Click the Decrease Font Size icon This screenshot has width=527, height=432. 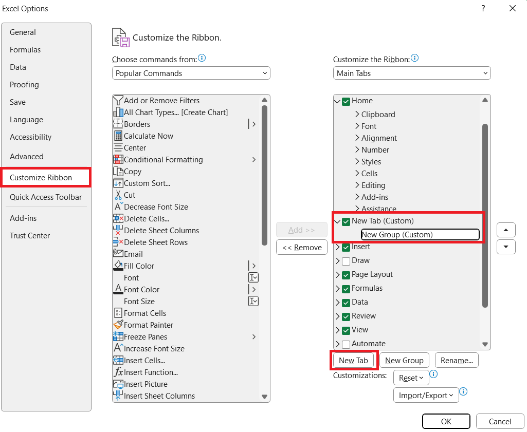tap(118, 207)
